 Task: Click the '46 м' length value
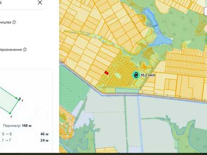pos(44,134)
